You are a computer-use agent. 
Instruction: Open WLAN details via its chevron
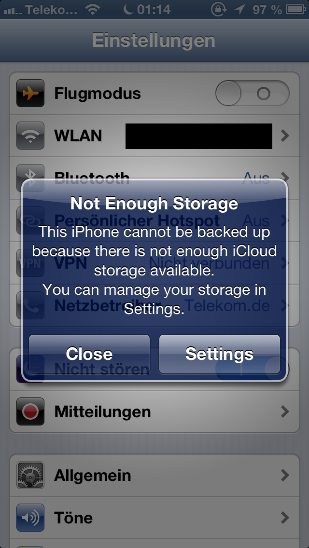coord(285,136)
